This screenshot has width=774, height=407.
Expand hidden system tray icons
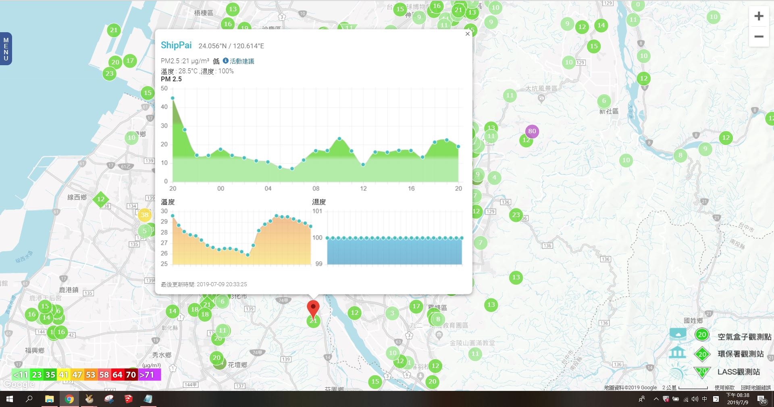pyautogui.click(x=656, y=399)
